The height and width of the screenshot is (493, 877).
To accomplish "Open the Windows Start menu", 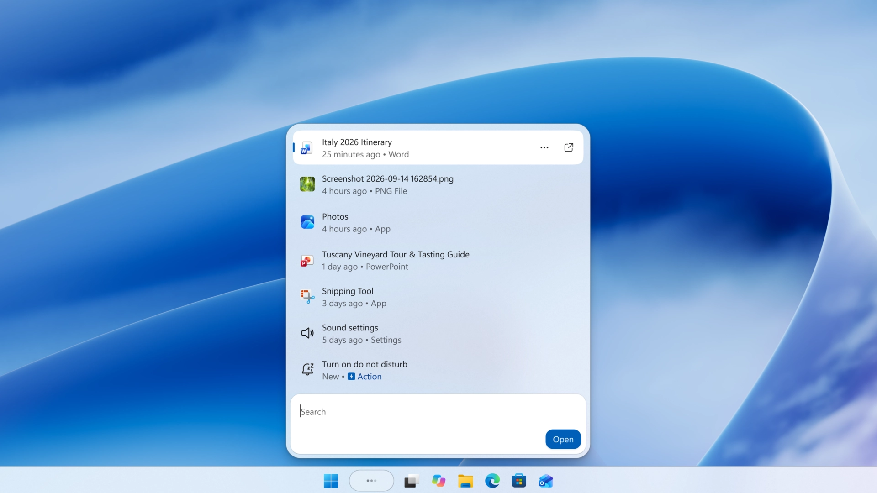I will (x=331, y=481).
